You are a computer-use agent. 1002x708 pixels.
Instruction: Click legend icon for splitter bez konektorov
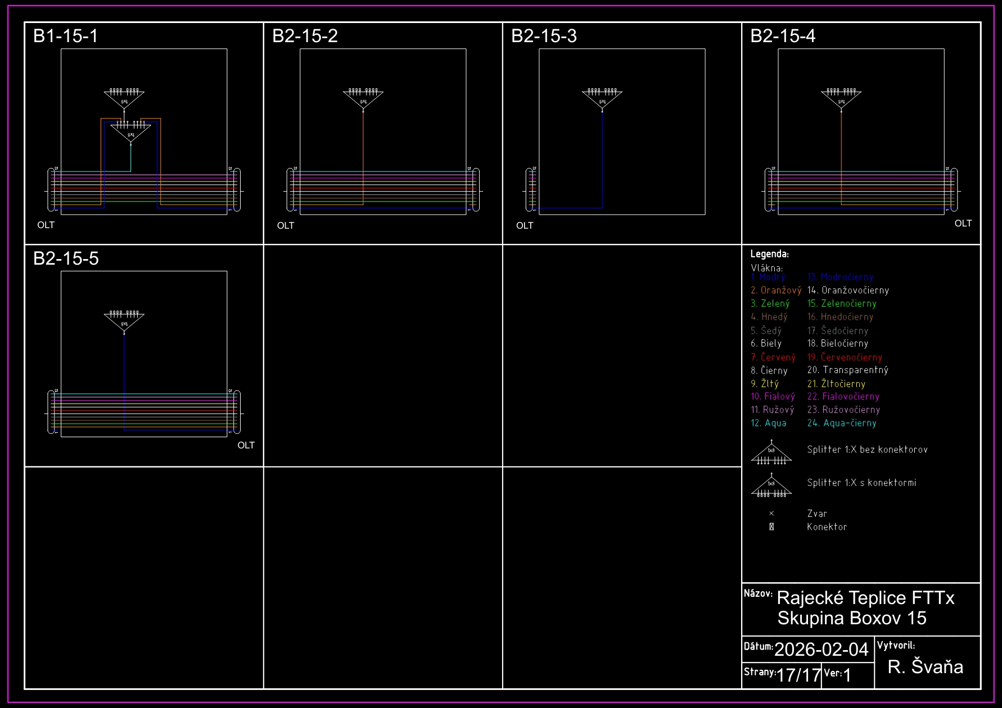click(771, 454)
